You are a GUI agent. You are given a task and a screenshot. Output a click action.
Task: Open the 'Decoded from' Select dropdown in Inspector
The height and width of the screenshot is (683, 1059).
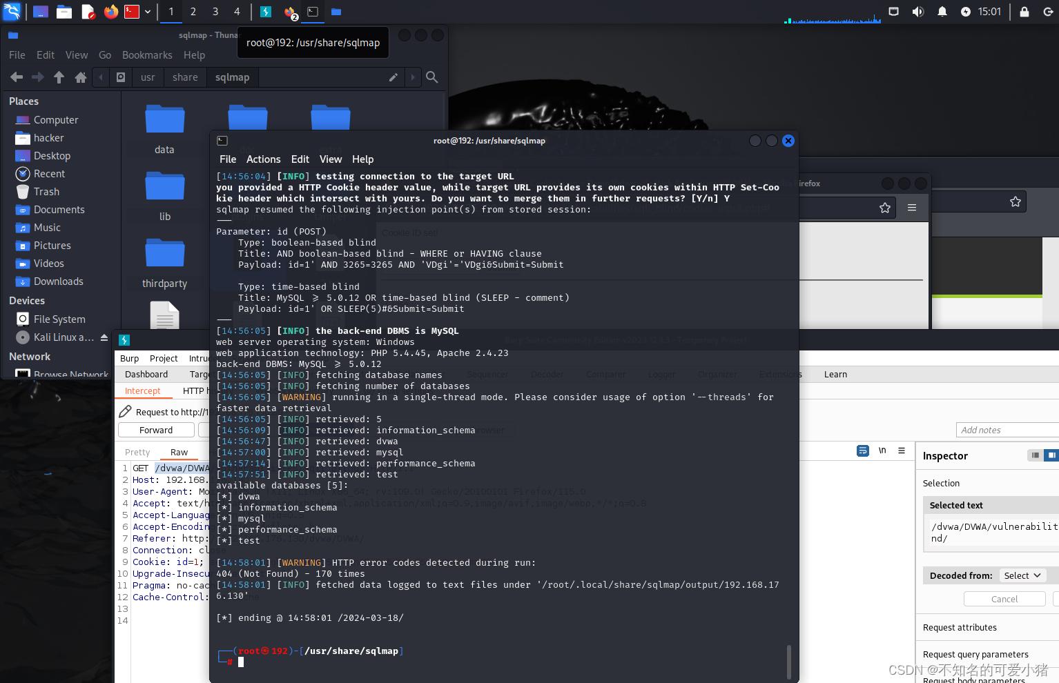(x=1022, y=575)
